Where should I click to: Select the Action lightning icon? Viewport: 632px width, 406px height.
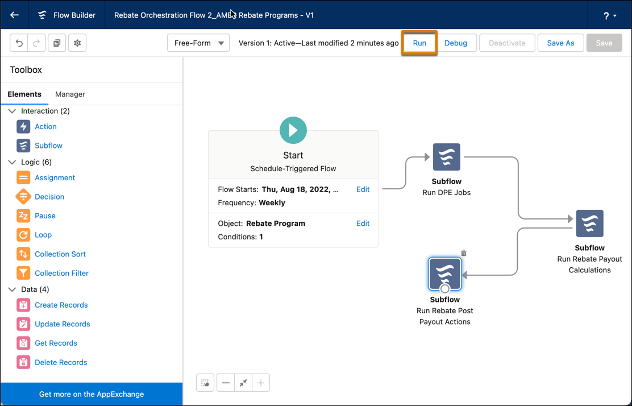pyautogui.click(x=23, y=127)
